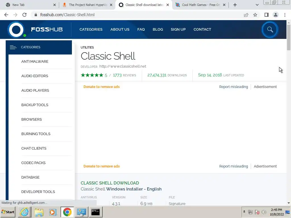Image resolution: width=291 pixels, height=218 pixels.
Task: View site padlock information
Action: tap(36, 15)
